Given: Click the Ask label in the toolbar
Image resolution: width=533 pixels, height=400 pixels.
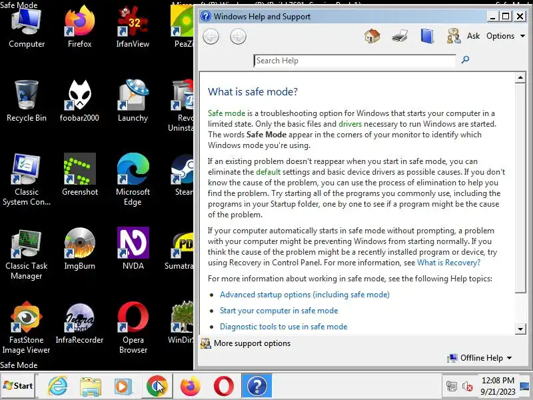Looking at the screenshot, I should [x=473, y=36].
